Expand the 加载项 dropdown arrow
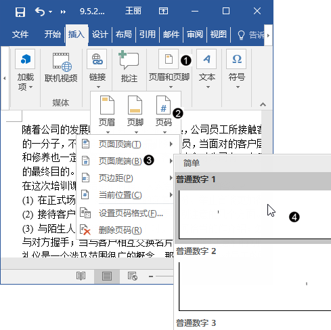The image size is (331, 330). 31,87
